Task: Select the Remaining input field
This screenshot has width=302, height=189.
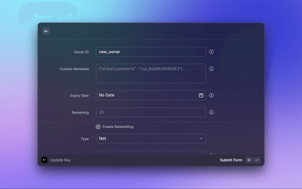Action: coord(151,112)
